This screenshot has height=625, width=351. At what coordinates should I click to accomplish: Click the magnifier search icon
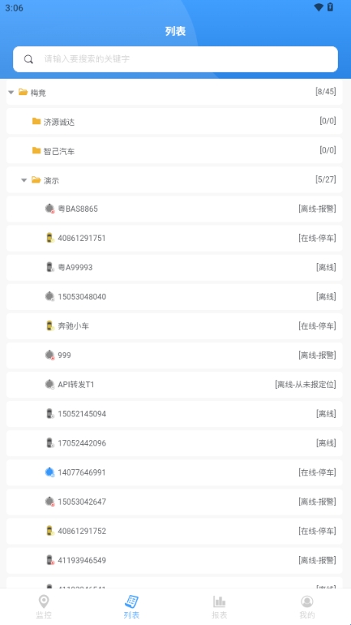(x=28, y=59)
